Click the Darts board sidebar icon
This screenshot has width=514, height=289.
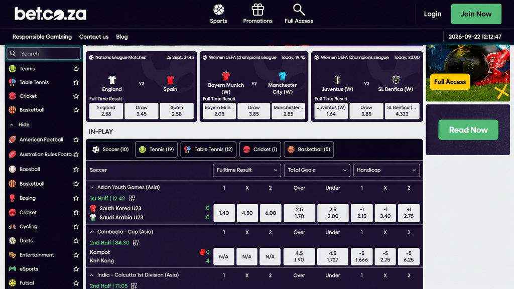(x=13, y=240)
